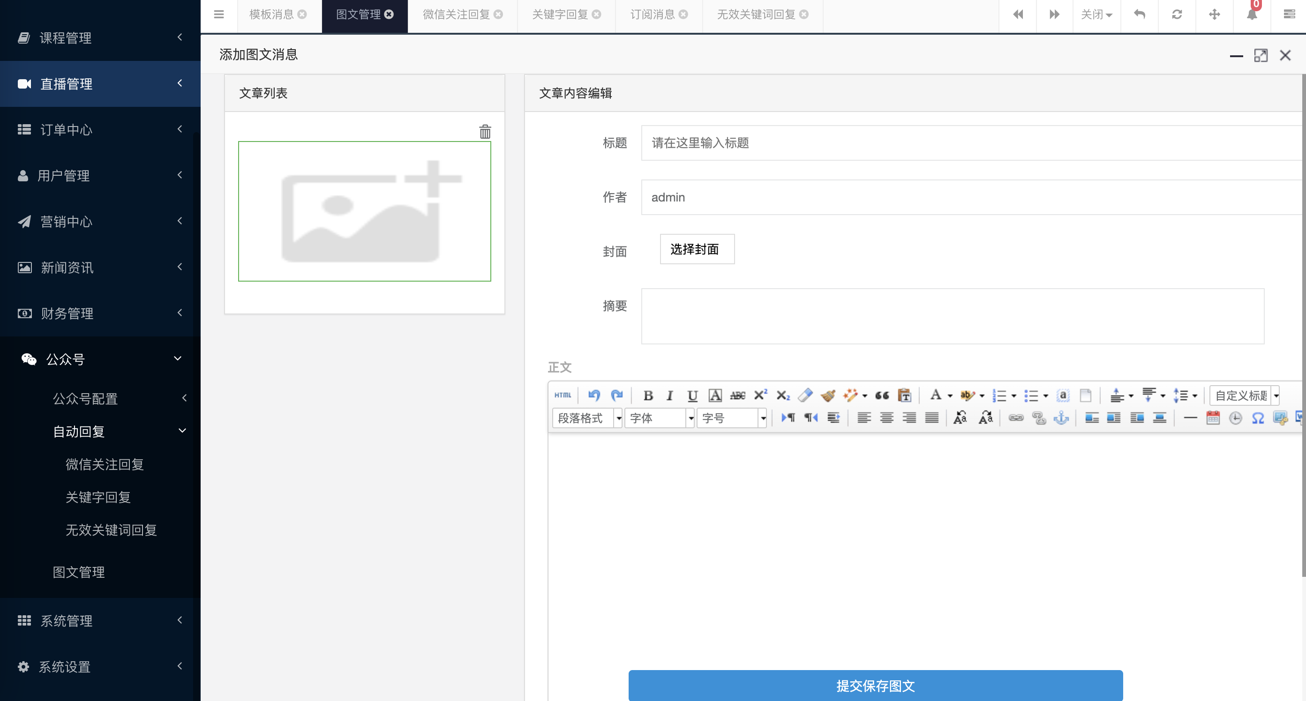Viewport: 1306px width, 701px height.
Task: Open the 关闭 dropdown in tab bar
Action: pos(1096,14)
